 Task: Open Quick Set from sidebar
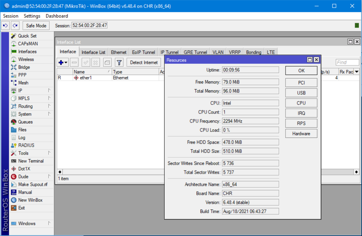click(27, 36)
